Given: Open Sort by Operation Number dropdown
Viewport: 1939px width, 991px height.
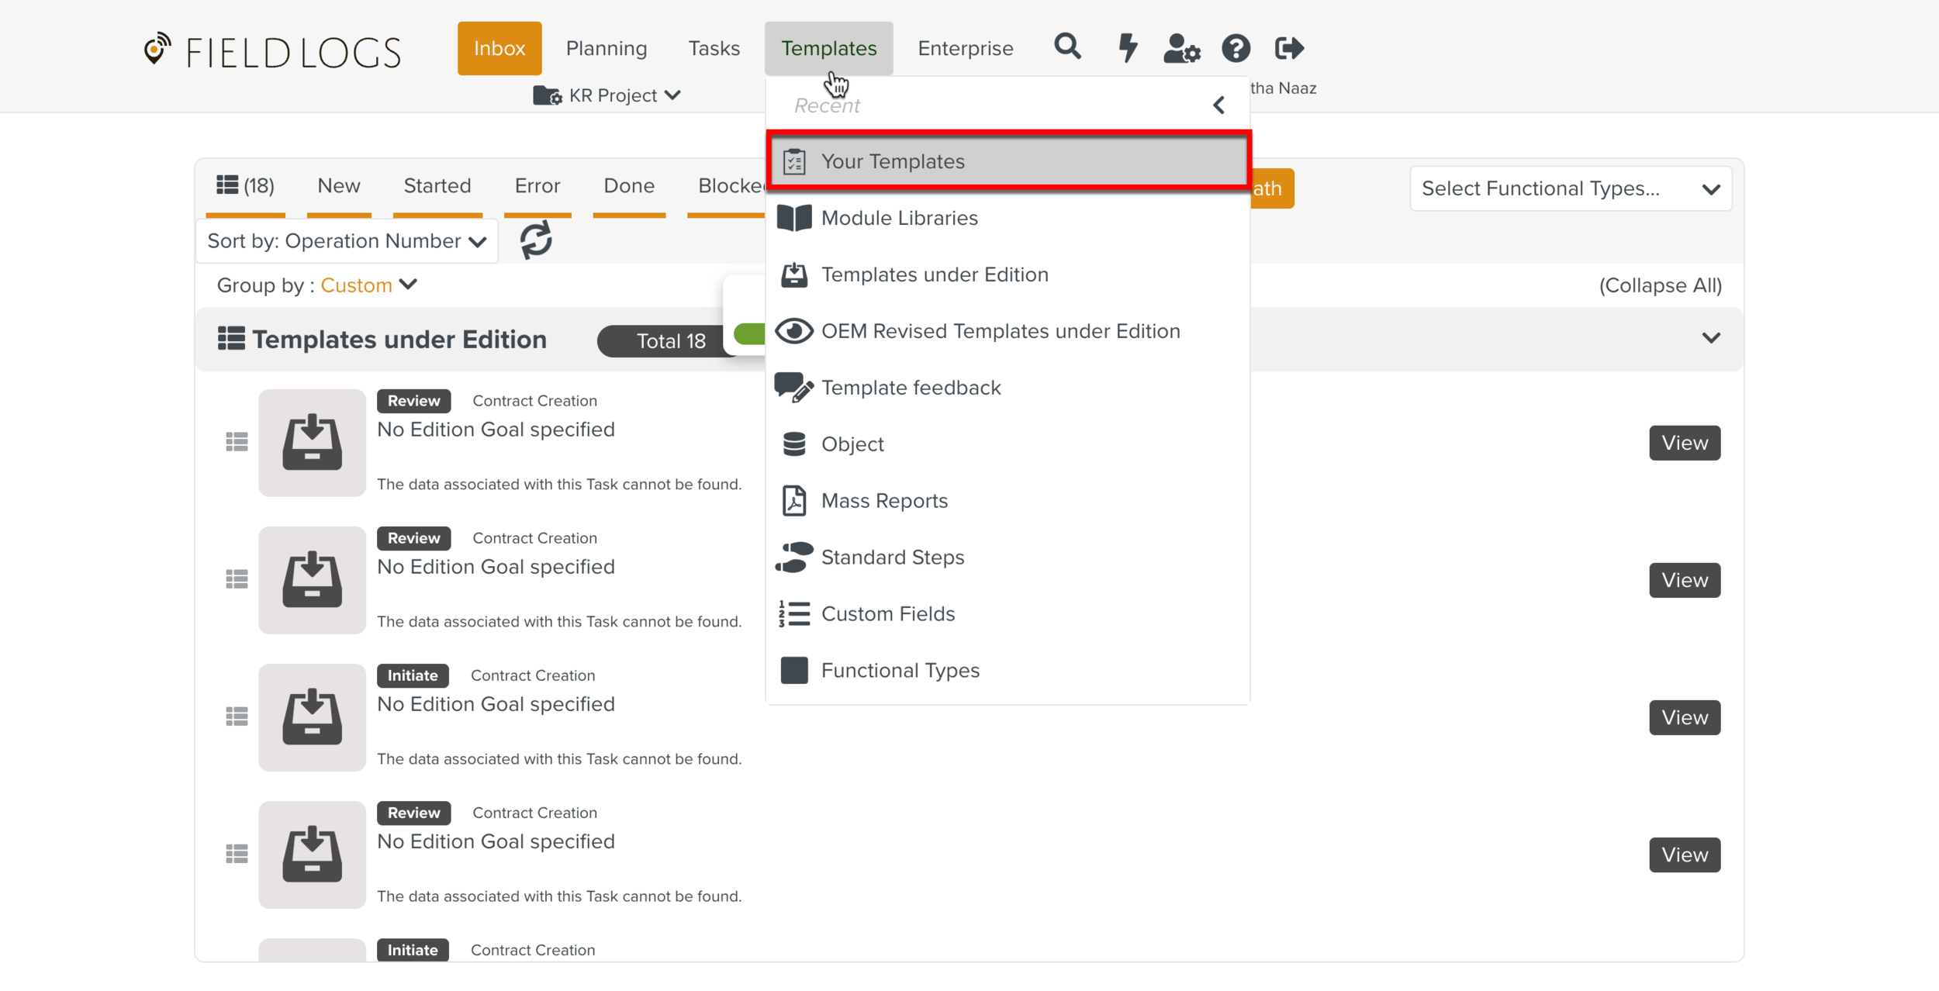Looking at the screenshot, I should [347, 241].
